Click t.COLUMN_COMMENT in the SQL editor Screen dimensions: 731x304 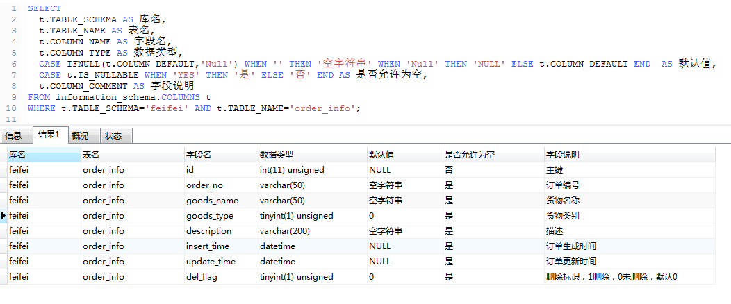coord(83,86)
